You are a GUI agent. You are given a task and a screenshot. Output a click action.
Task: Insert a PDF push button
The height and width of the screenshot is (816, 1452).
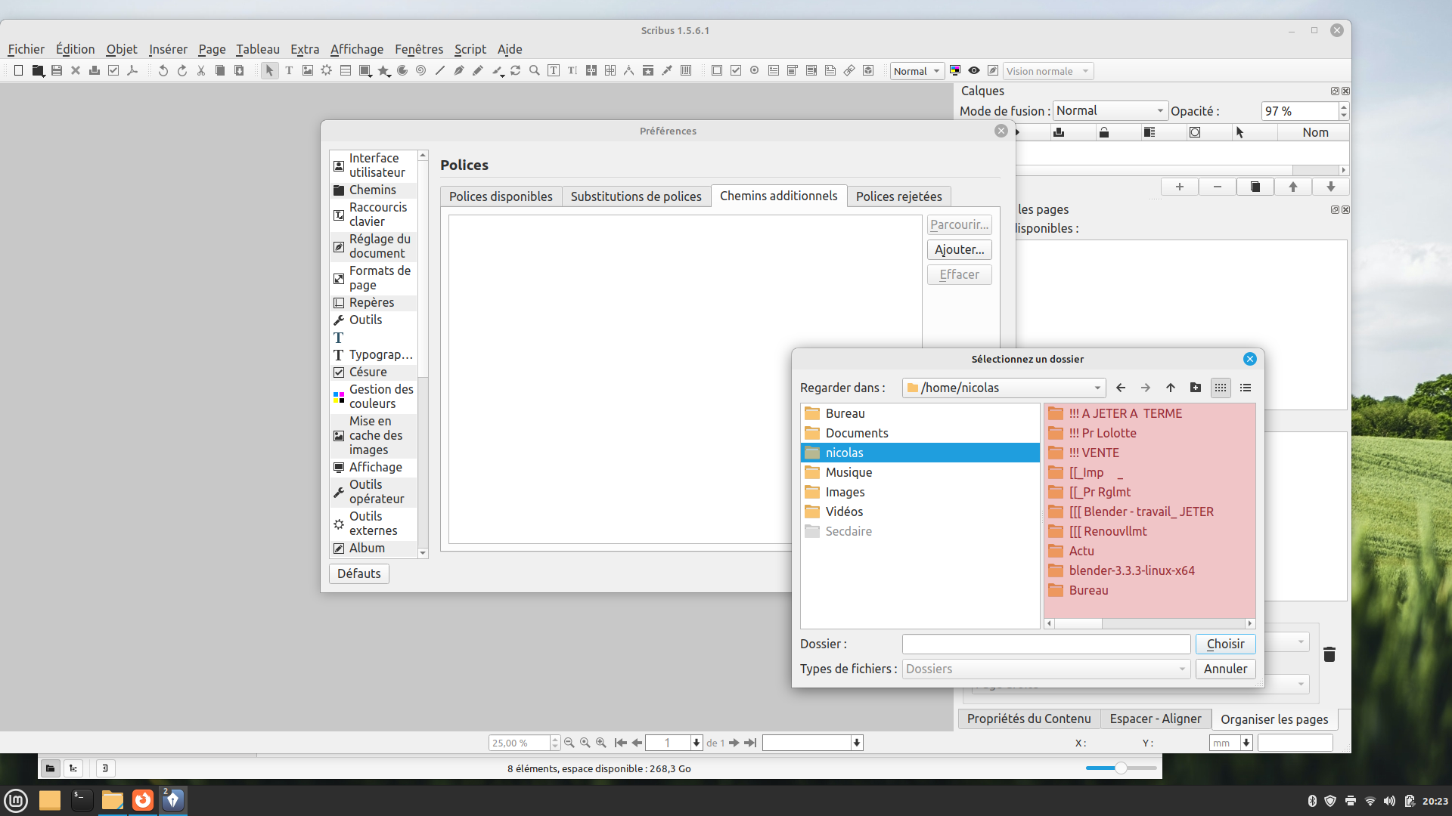717,71
